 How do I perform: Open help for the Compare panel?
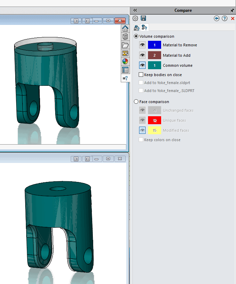click(x=225, y=18)
